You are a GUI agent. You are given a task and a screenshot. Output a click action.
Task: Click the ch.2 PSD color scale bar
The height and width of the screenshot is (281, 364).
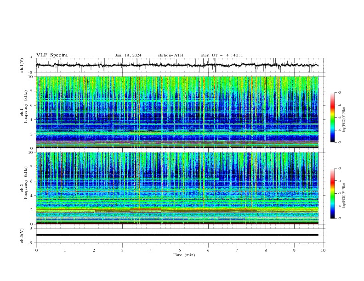pos(332,193)
